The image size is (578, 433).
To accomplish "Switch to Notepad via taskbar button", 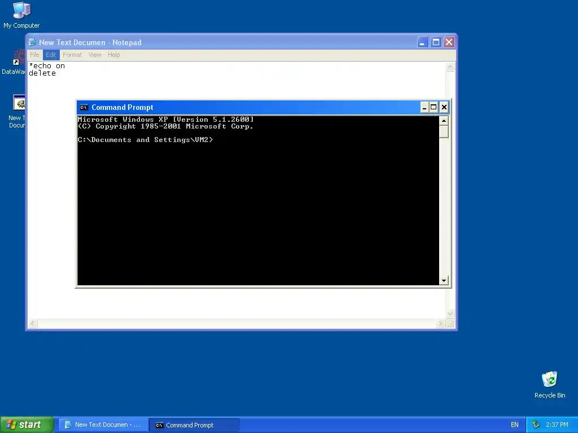I will [x=104, y=425].
